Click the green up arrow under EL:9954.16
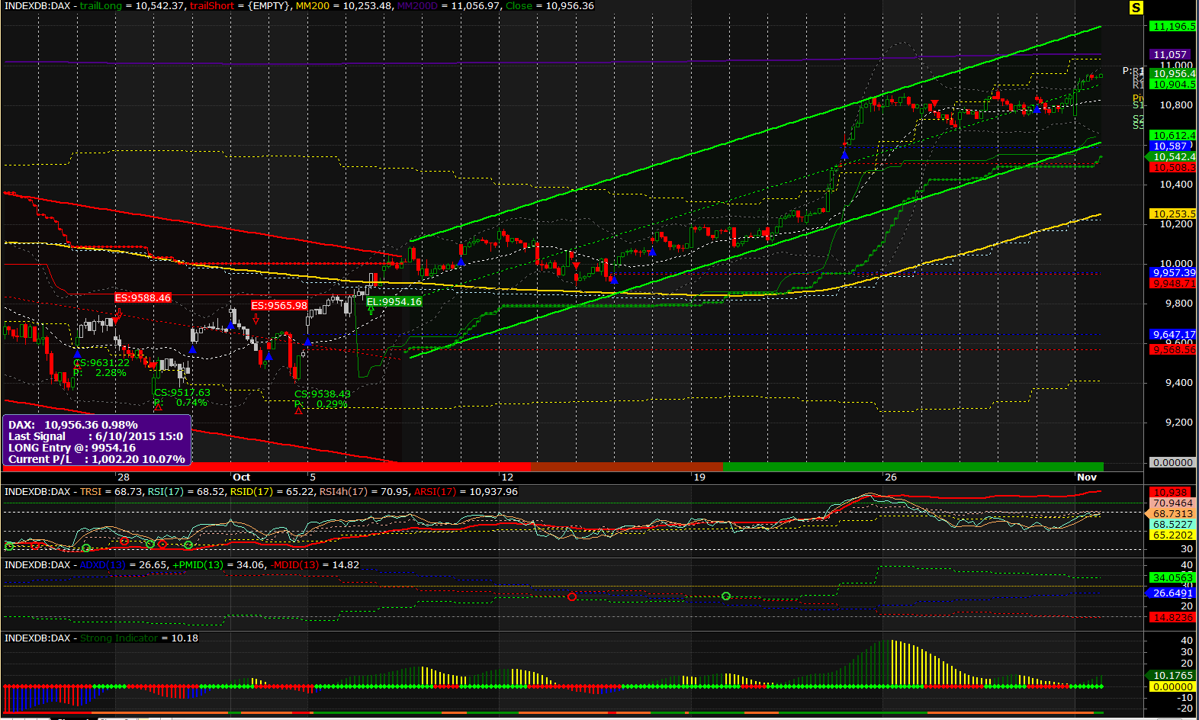Viewport: 1199px width, 720px height. pos(371,312)
